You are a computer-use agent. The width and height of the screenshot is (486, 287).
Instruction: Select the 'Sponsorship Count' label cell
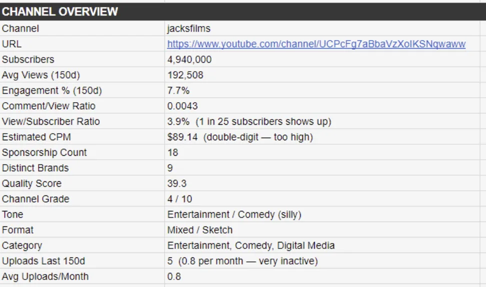82,152
